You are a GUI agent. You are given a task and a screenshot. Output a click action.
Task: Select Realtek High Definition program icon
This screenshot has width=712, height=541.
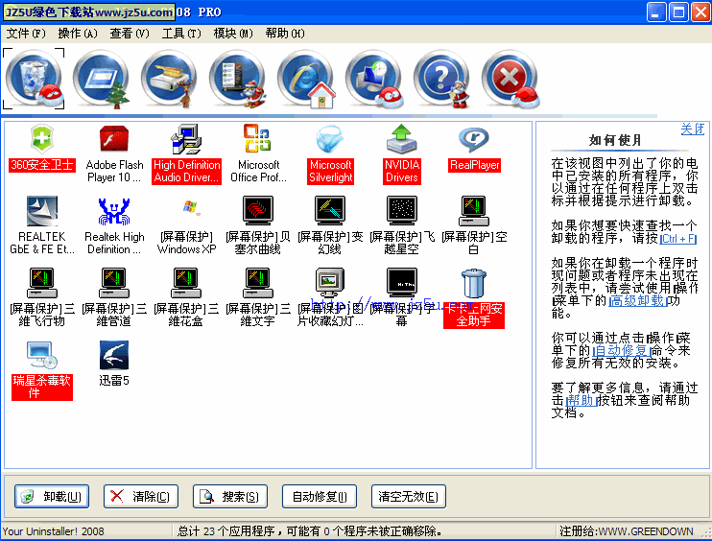click(114, 211)
